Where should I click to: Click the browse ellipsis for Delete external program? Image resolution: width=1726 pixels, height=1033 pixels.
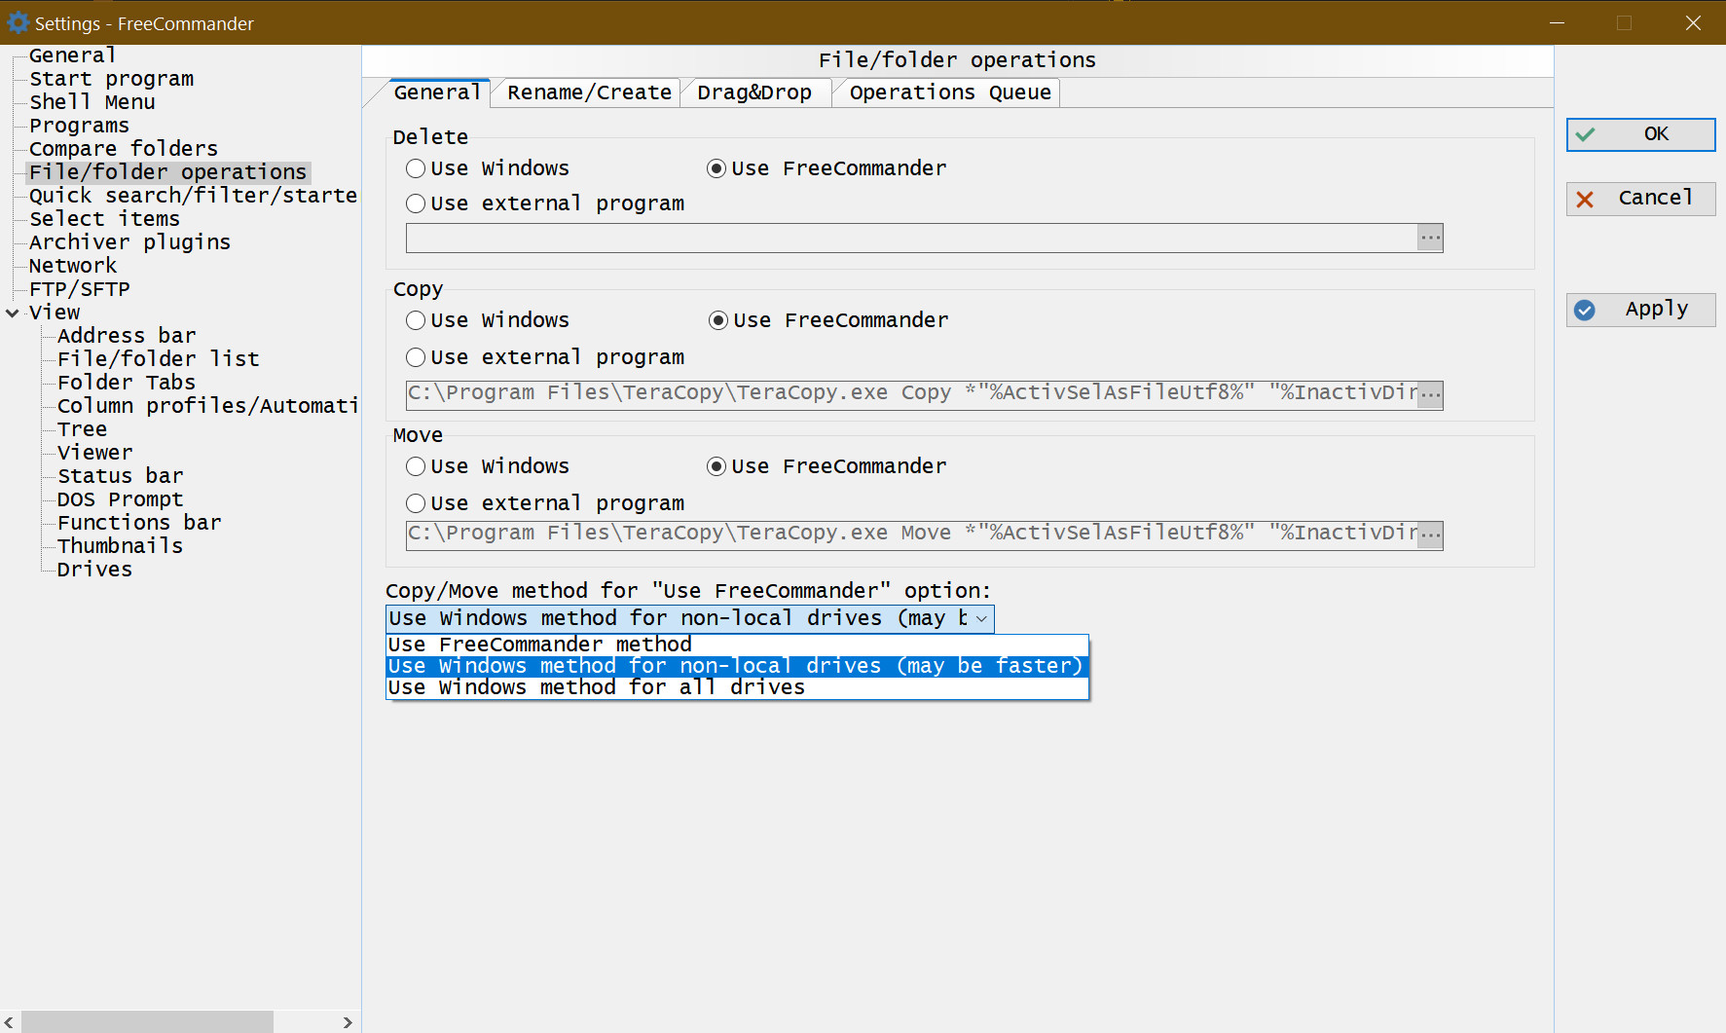pyautogui.click(x=1429, y=238)
